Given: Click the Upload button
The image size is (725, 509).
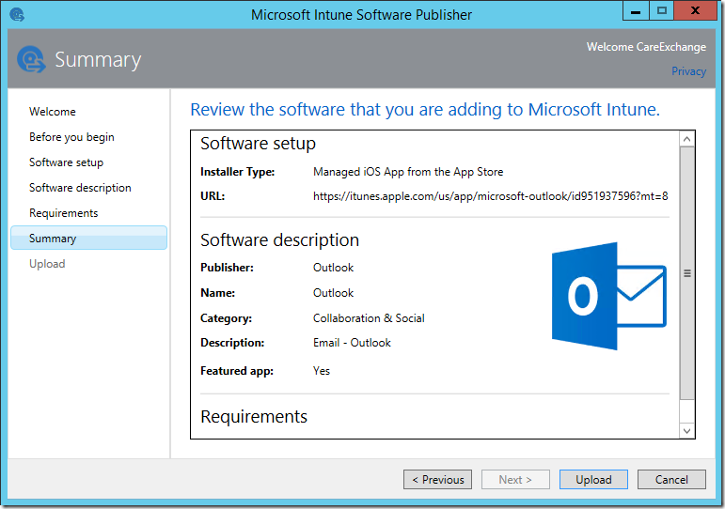Looking at the screenshot, I should coord(593,480).
